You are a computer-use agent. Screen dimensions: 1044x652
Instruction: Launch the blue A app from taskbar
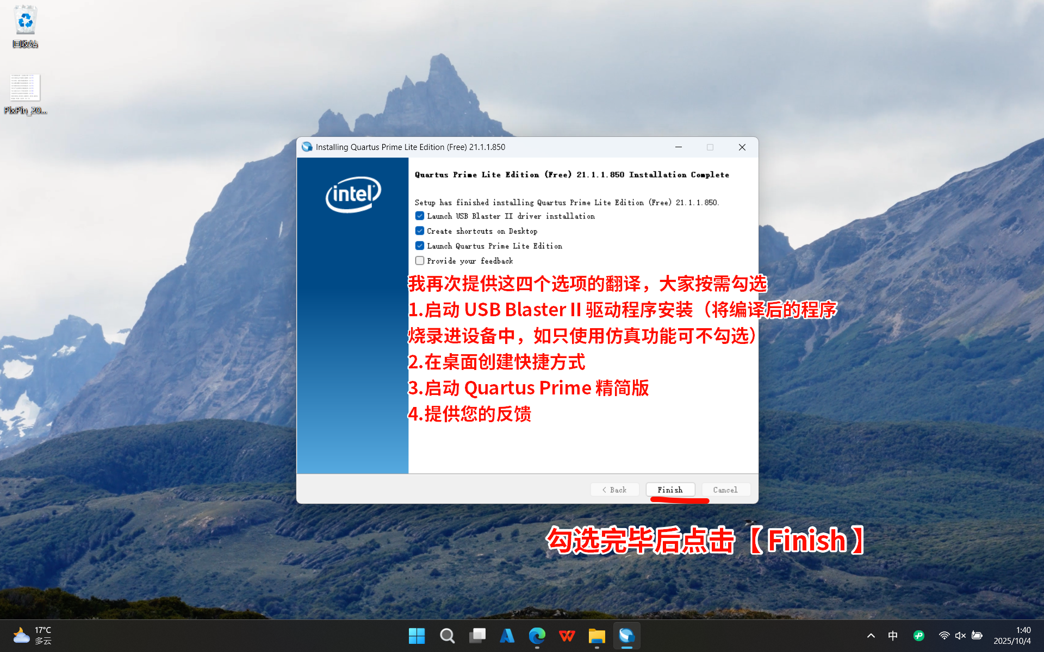coord(507,636)
